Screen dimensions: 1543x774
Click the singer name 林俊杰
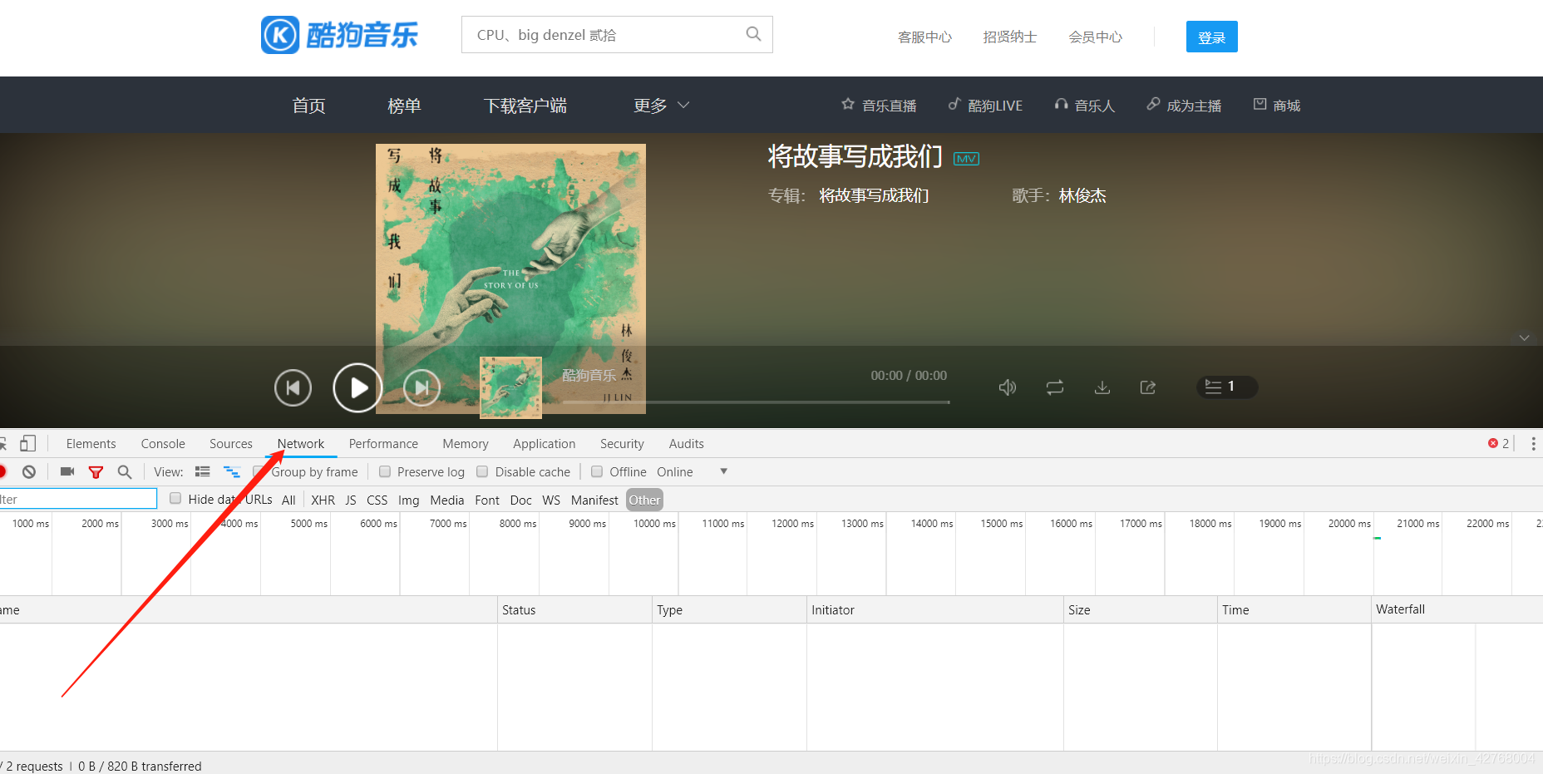(1082, 195)
